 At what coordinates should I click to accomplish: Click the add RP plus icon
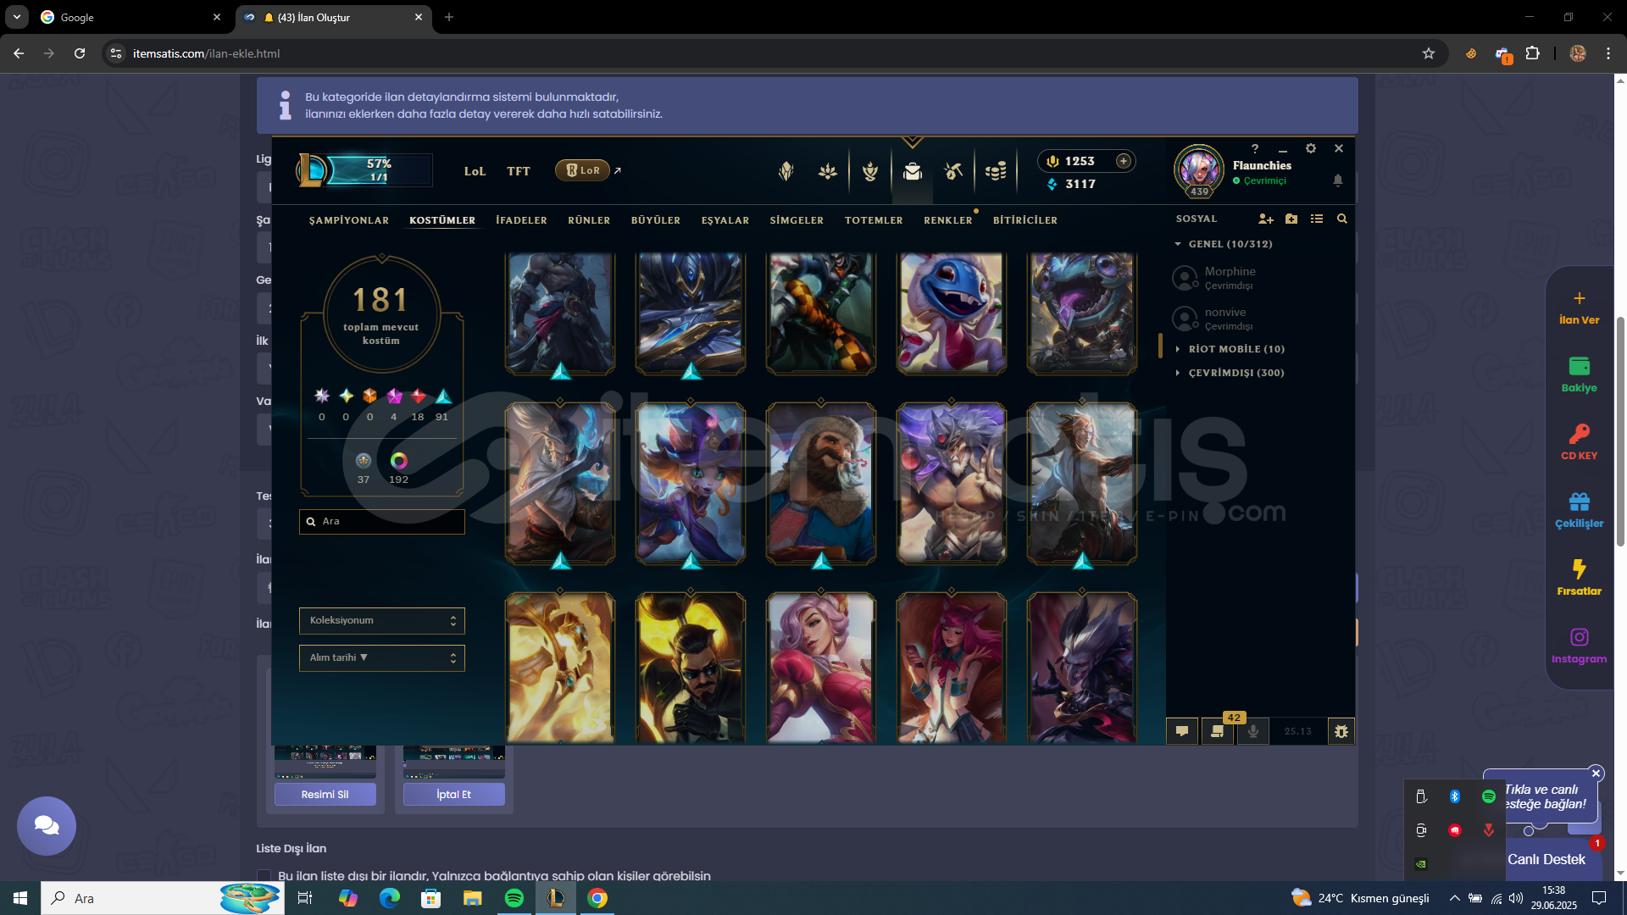pyautogui.click(x=1124, y=161)
